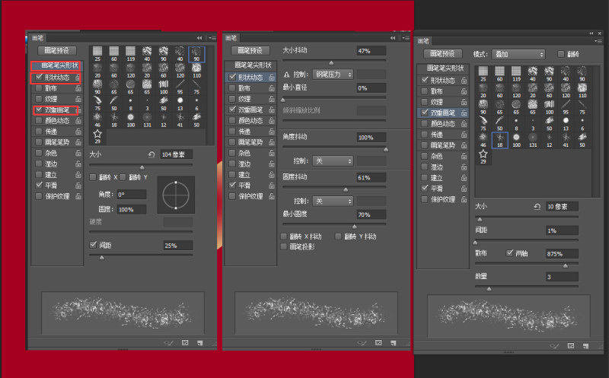Viewport: 609px width, 378px height.
Task: Enable the 画笔投影 checkbox
Action: point(283,247)
